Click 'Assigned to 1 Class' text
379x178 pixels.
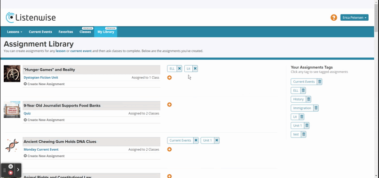click(x=145, y=78)
